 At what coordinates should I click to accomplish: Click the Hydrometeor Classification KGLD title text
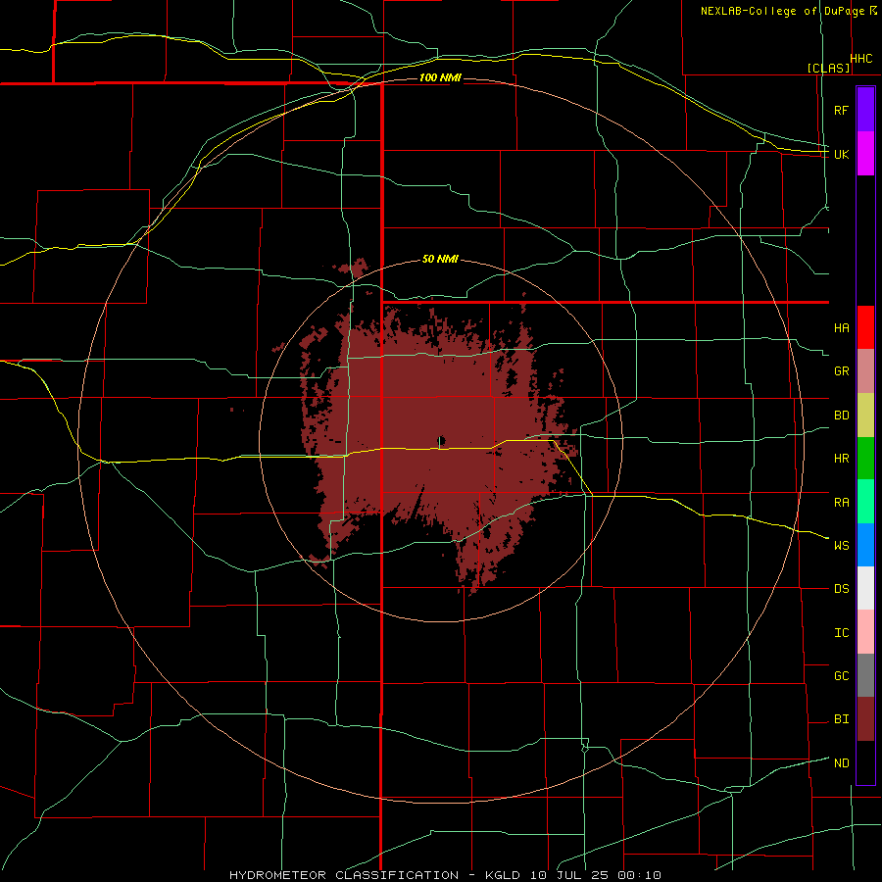click(x=444, y=875)
